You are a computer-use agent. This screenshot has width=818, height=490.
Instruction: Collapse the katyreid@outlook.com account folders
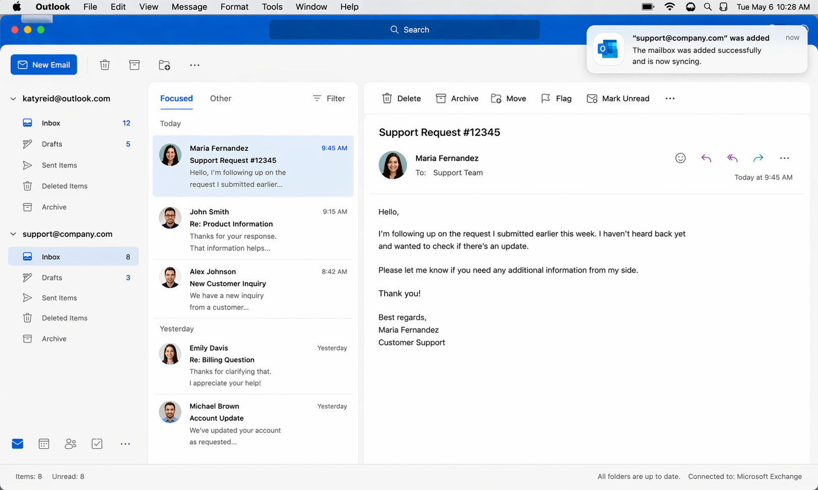click(x=13, y=99)
